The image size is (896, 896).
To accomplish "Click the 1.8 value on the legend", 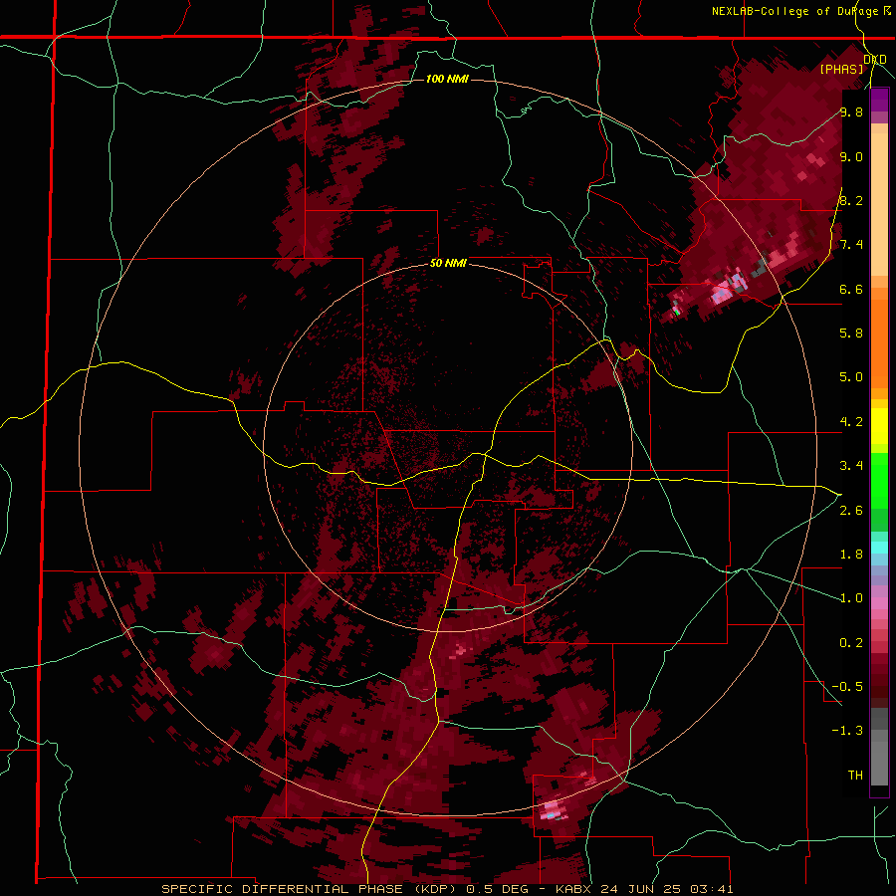I will [x=851, y=555].
